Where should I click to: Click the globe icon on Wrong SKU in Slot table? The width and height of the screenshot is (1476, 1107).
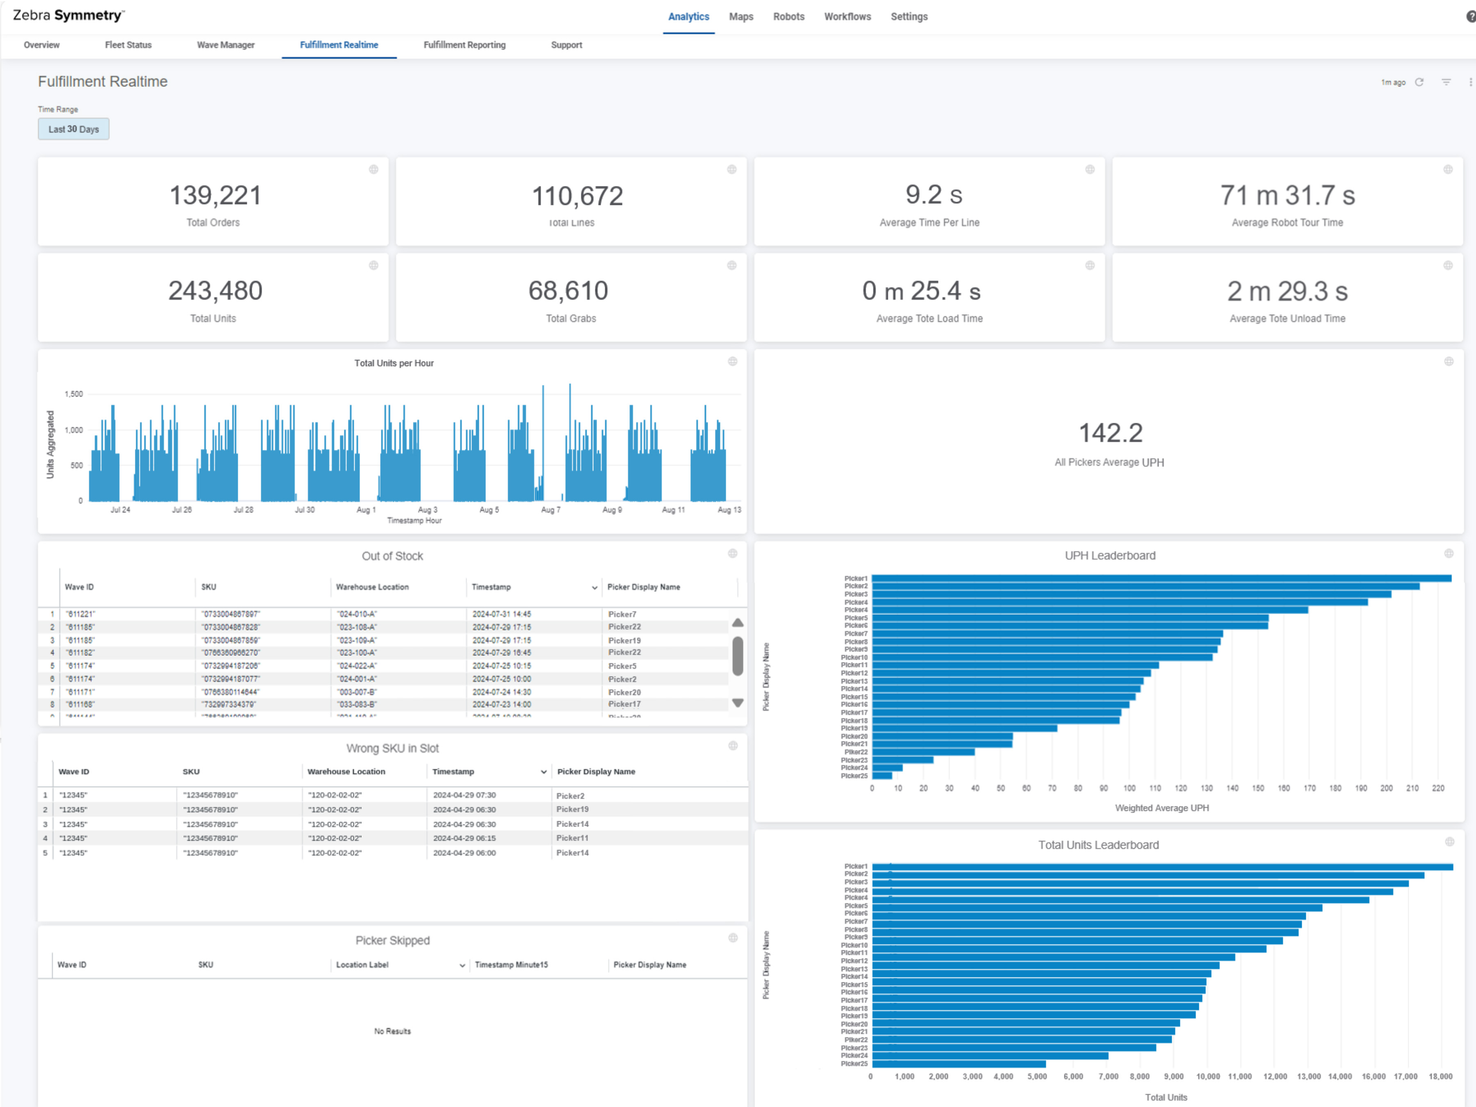pyautogui.click(x=733, y=746)
